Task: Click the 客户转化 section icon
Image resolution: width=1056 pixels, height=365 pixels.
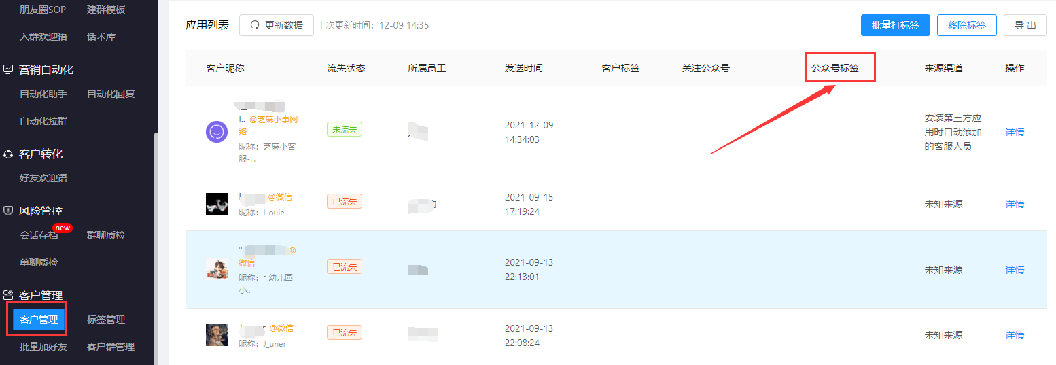Action: pyautogui.click(x=8, y=154)
